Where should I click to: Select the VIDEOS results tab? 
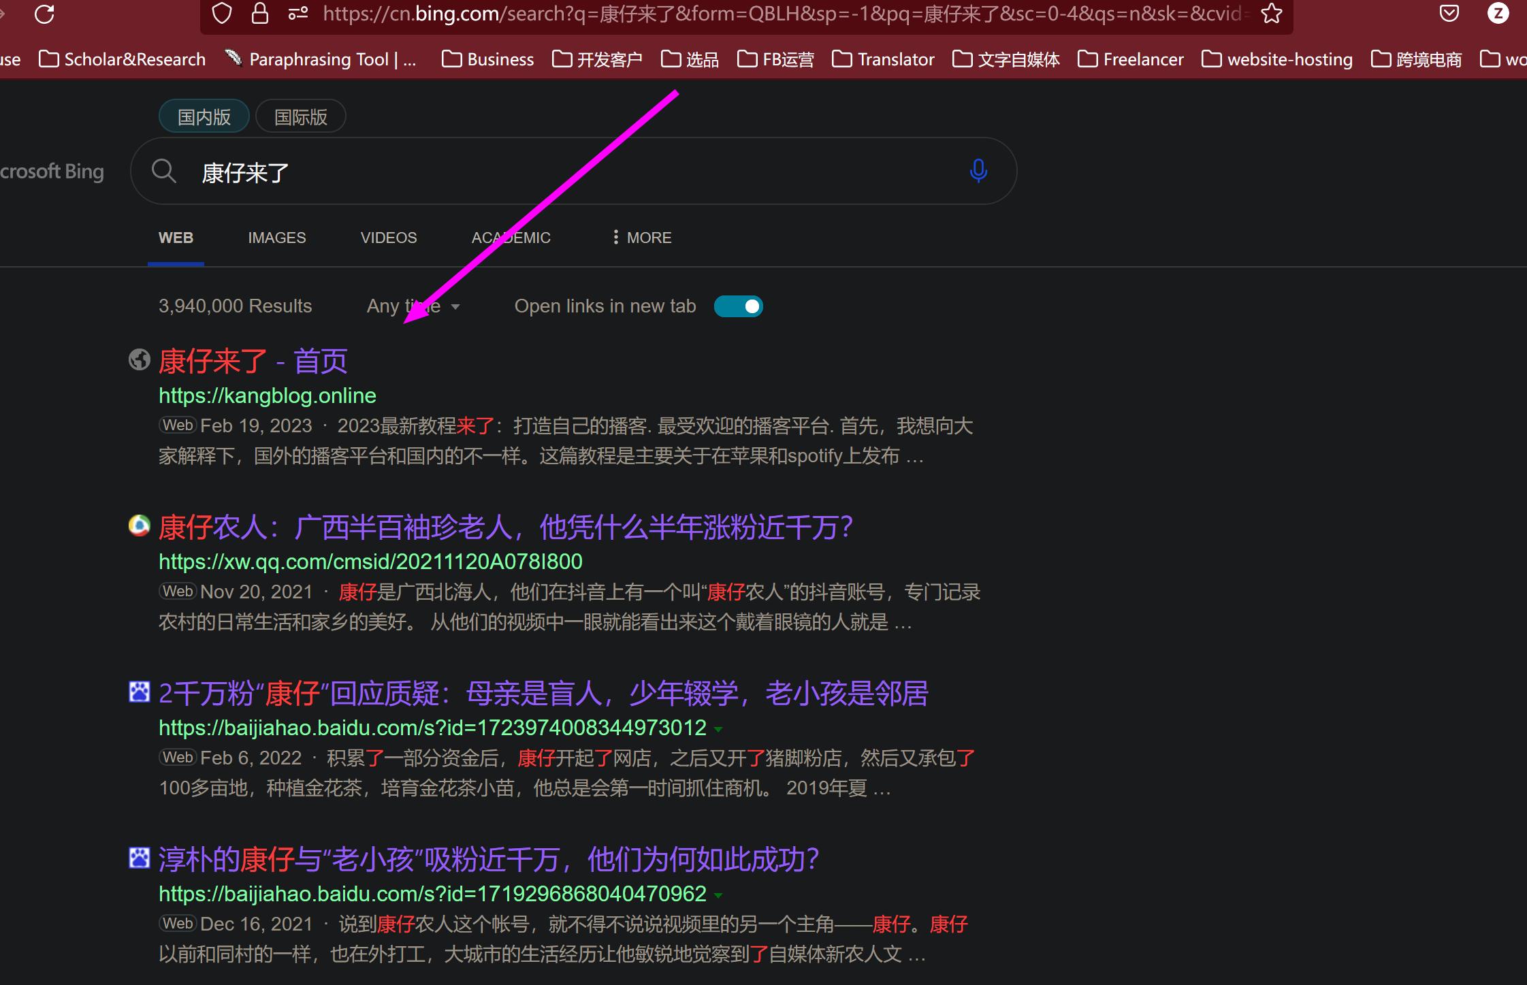point(389,238)
